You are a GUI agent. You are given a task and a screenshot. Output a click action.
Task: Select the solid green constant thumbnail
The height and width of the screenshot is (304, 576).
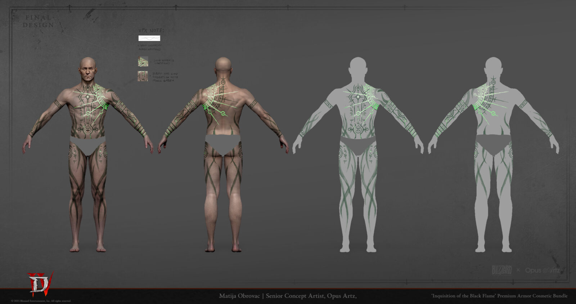tap(143, 61)
